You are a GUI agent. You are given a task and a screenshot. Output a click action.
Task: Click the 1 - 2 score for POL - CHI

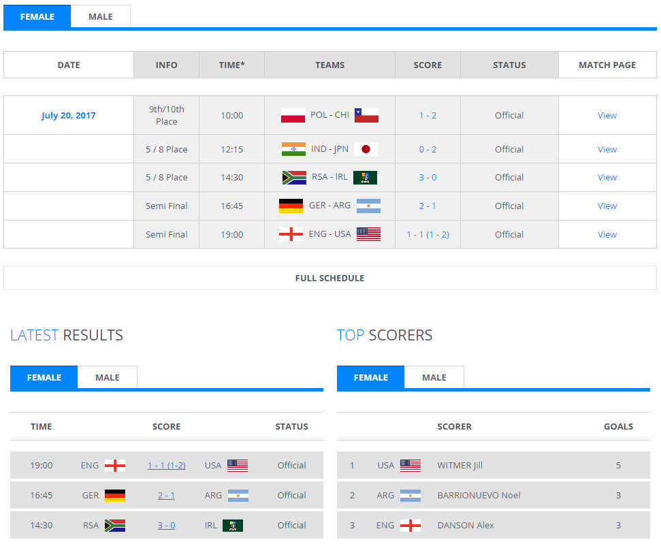pos(428,115)
